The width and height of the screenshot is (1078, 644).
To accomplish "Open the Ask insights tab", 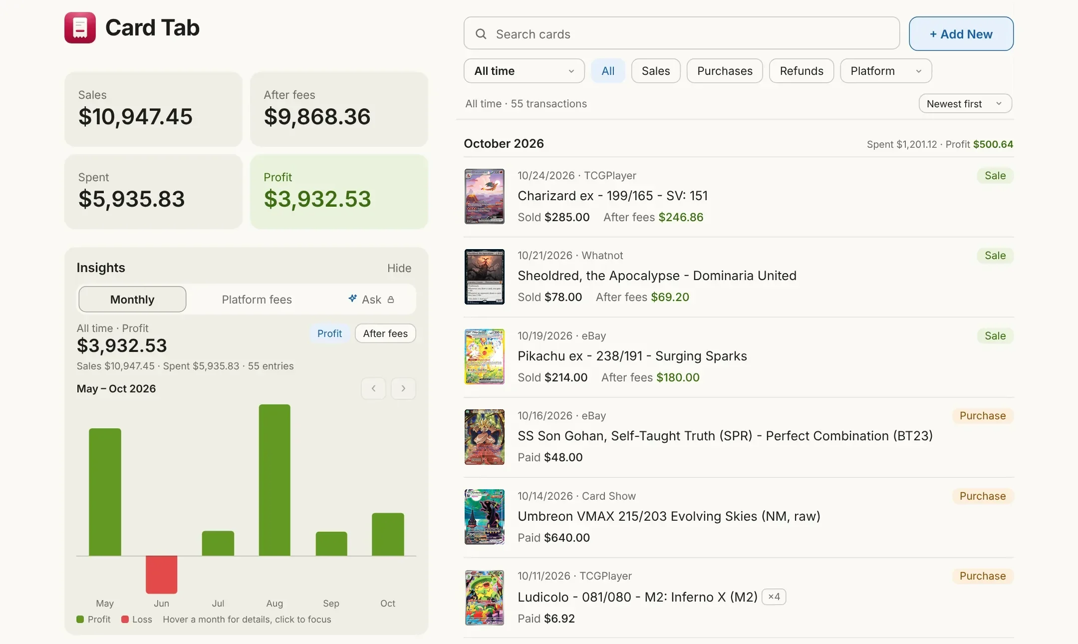I will [371, 300].
